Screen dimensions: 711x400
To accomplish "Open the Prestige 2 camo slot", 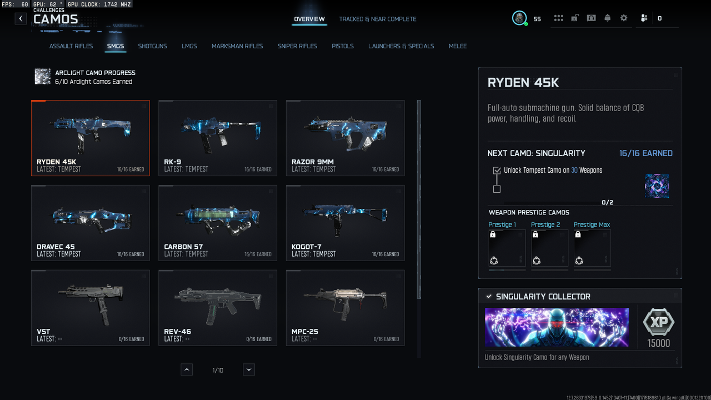I will click(x=550, y=248).
